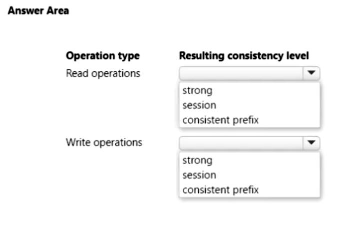Click the Resulting consistency level column header
Screen dimensions: 362x229
(244, 56)
